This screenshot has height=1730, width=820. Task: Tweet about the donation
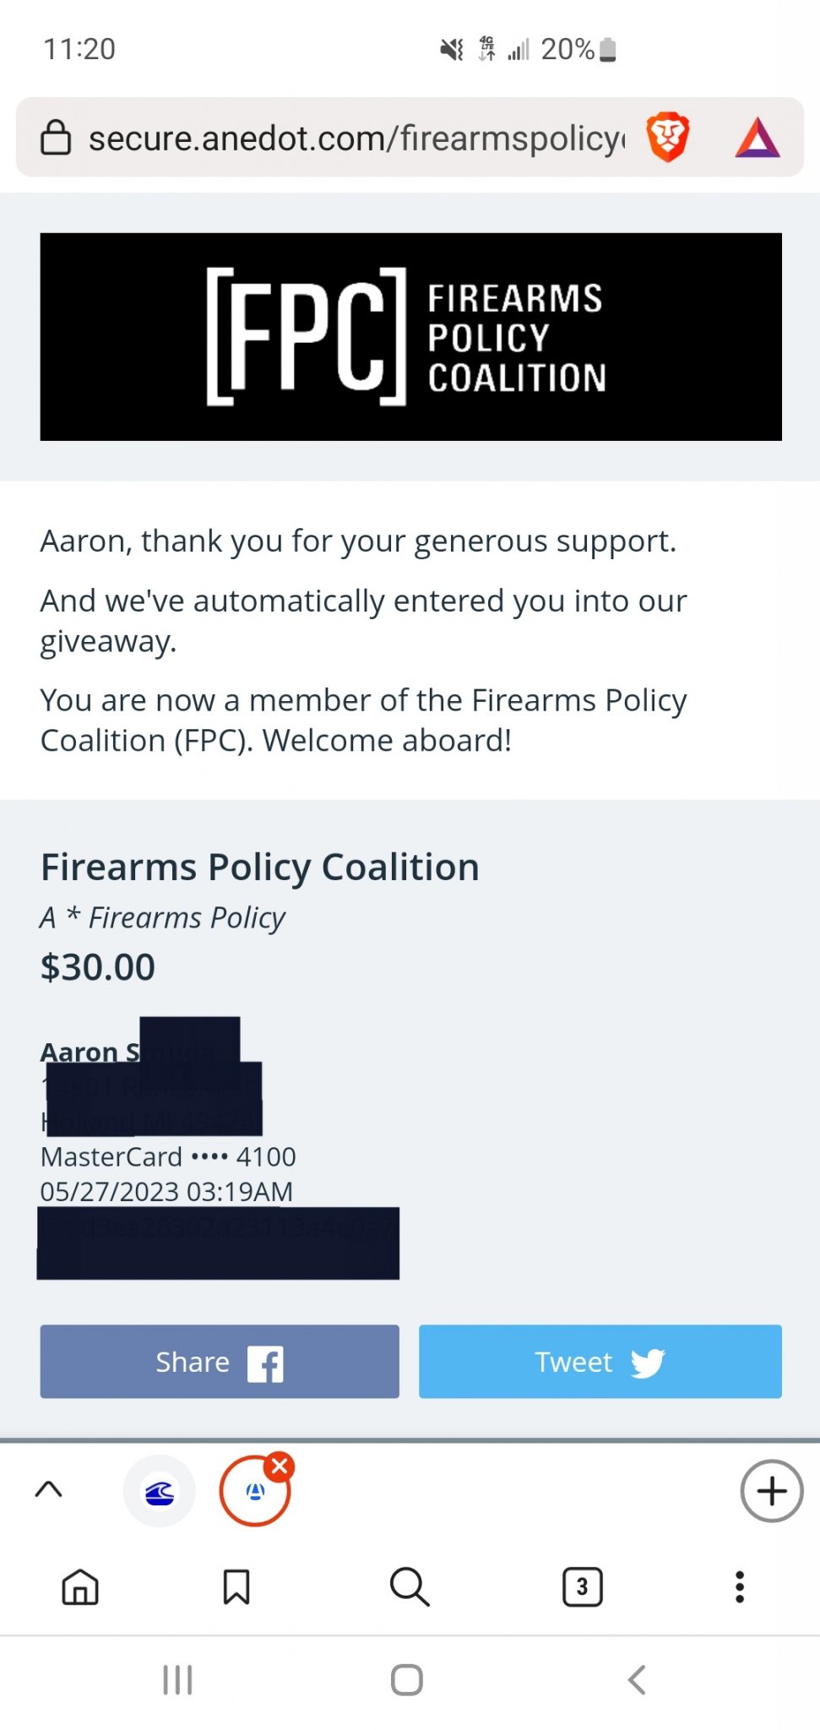point(600,1361)
